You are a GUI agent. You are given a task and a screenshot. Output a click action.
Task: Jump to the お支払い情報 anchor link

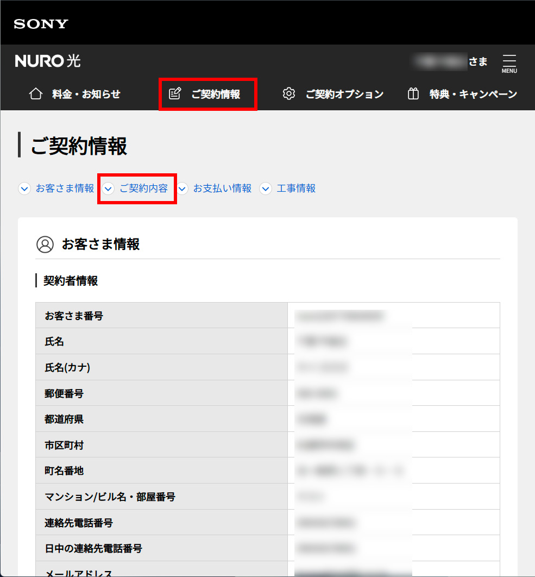[222, 189]
